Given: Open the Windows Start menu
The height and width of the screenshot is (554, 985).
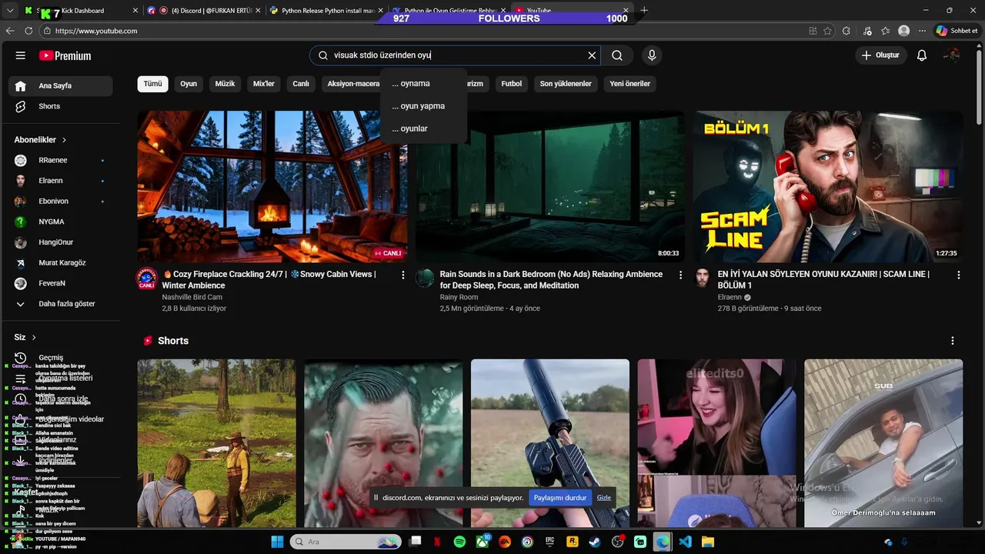Looking at the screenshot, I should click(277, 542).
